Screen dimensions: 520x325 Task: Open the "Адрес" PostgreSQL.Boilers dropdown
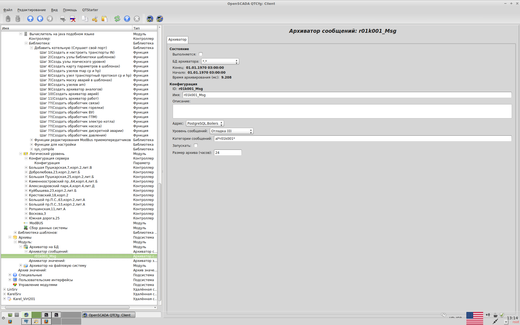pos(205,123)
